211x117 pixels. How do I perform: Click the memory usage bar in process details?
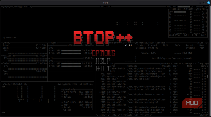169,53
